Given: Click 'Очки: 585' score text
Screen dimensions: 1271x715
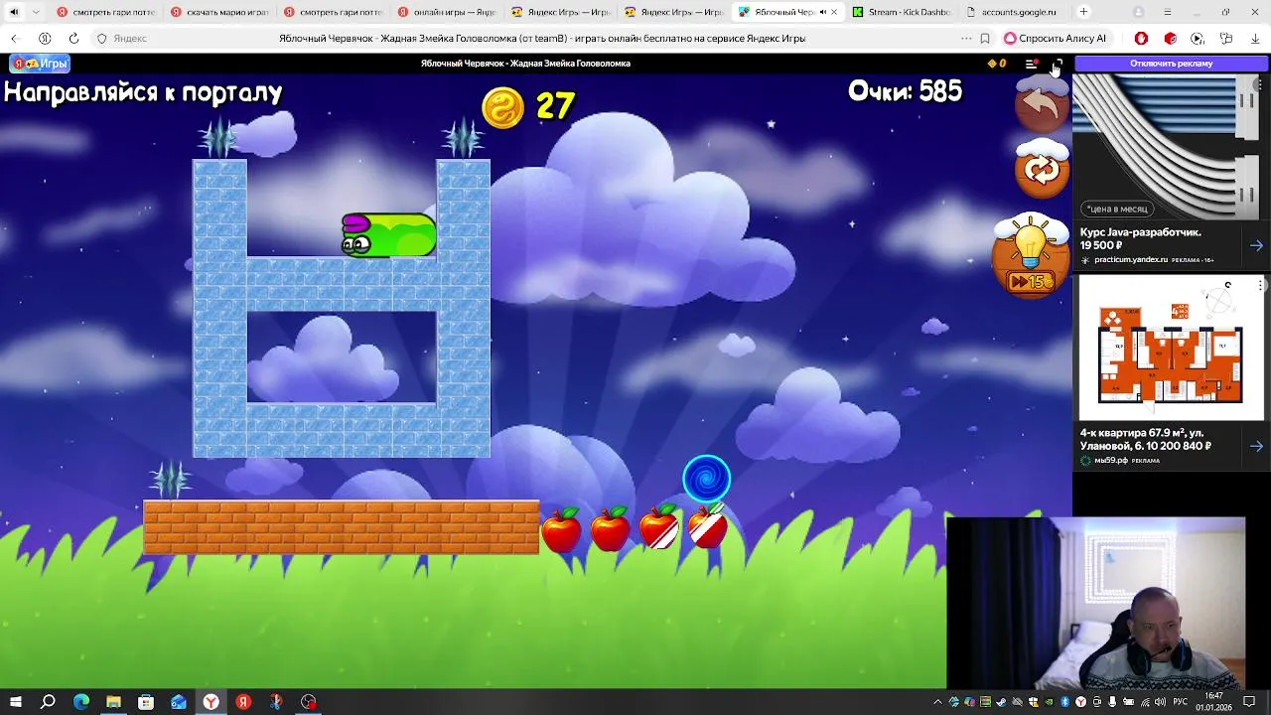Looking at the screenshot, I should [x=905, y=91].
